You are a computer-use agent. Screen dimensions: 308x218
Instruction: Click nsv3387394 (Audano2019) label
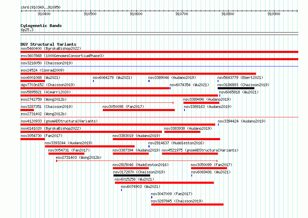click(136, 150)
